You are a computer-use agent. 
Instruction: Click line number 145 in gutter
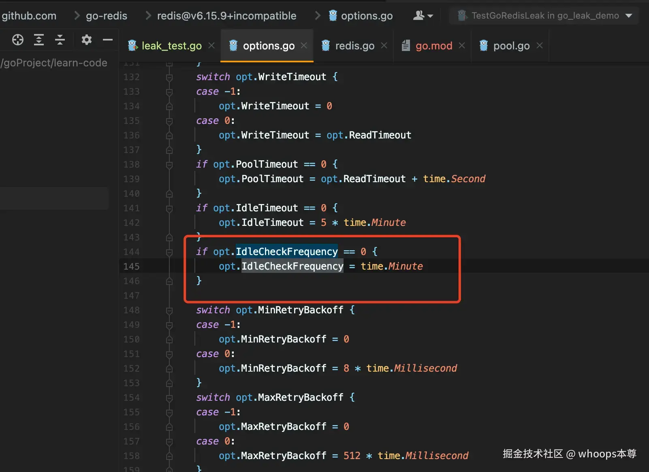pos(131,266)
